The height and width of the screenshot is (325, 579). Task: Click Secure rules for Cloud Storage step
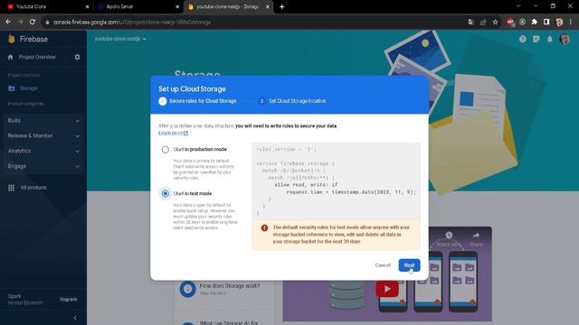point(197,101)
